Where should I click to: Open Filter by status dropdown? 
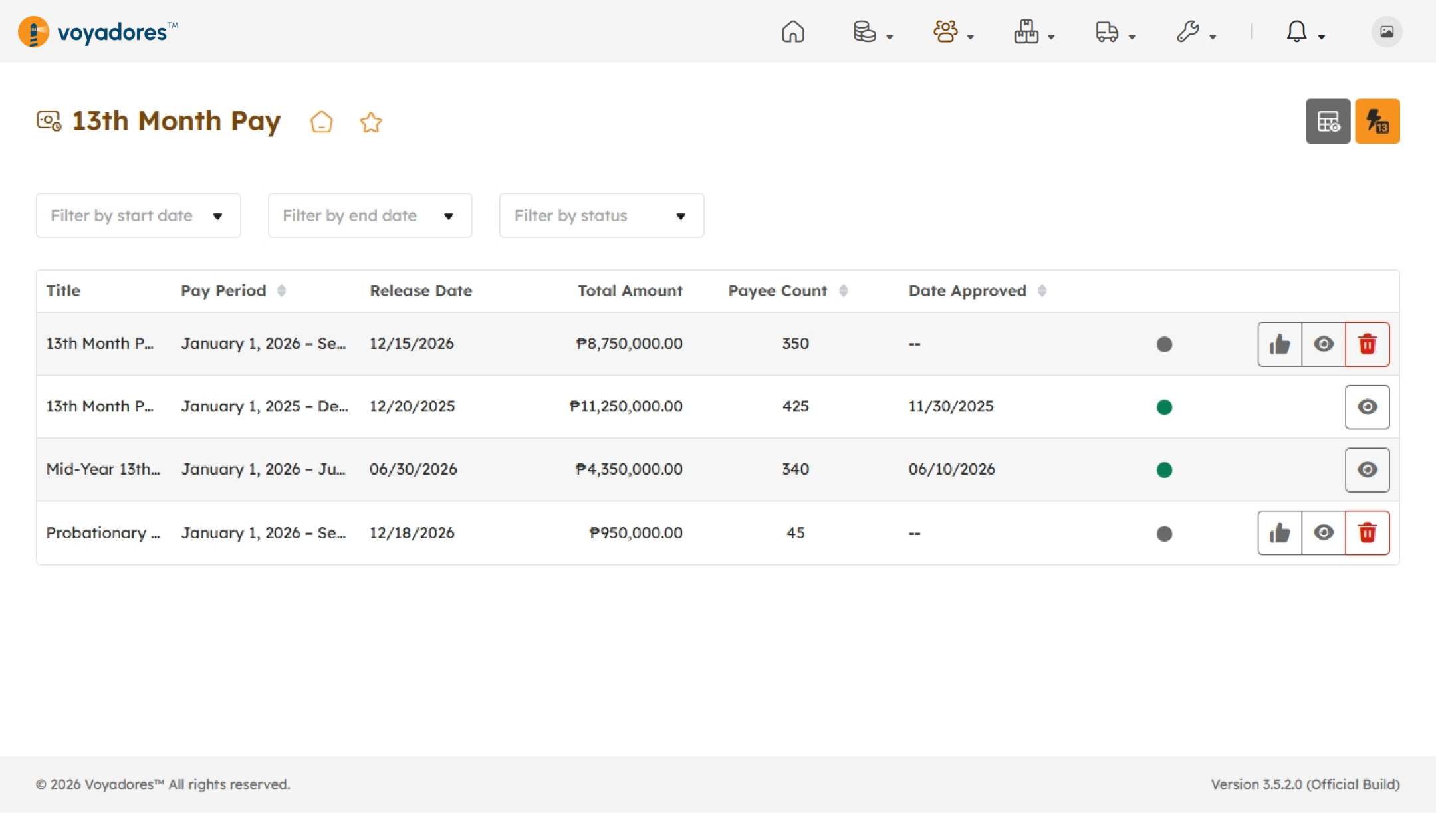pos(602,215)
